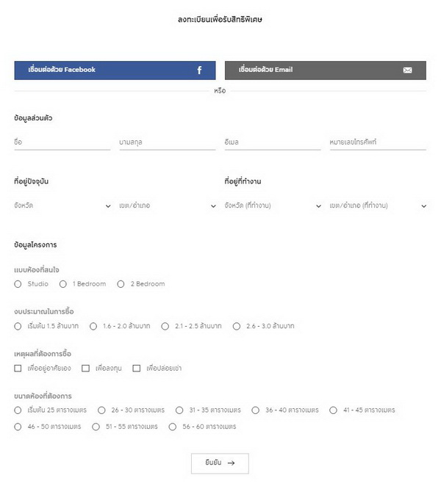This screenshot has width=441, height=486.
Task: Choose the 2 Bedroom radio button
Action: click(121, 284)
